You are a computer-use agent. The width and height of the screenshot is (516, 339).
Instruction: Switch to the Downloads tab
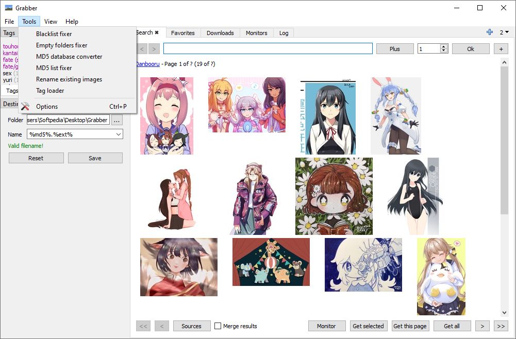tap(220, 33)
